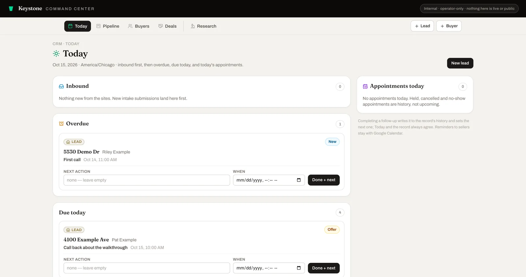Click the sun icon beside Today heading
This screenshot has width=526, height=277.
coord(56,53)
